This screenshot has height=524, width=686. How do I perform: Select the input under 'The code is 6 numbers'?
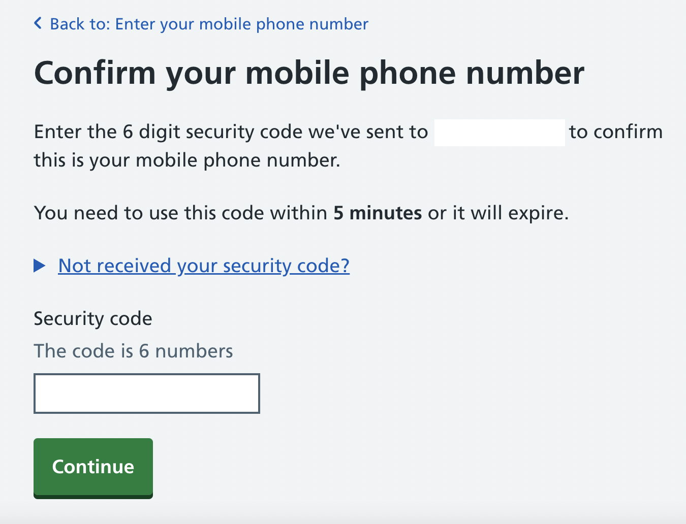pyautogui.click(x=146, y=393)
